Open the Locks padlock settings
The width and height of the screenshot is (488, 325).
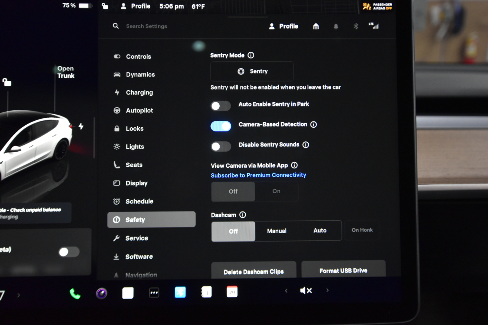click(116, 128)
